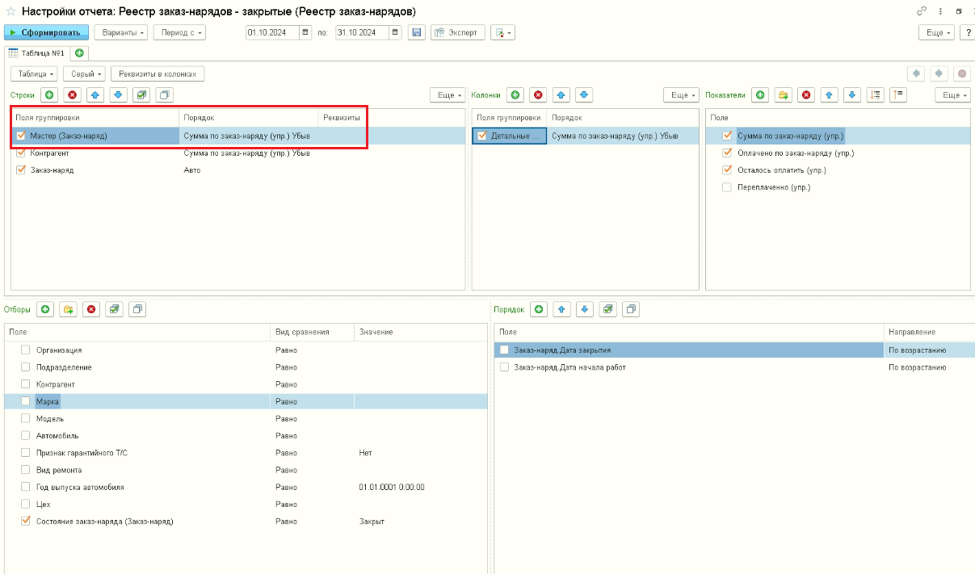
Task: Copy the link with the chain icon
Action: point(922,11)
